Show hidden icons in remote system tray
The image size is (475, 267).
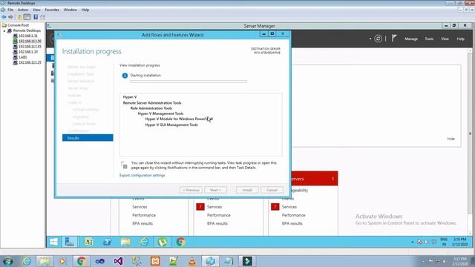tap(413, 242)
